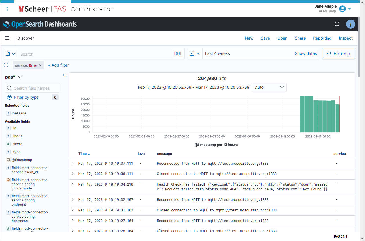Screen dimensions: 365x241
Task: Open the pas* index pattern selector
Action: point(13,77)
